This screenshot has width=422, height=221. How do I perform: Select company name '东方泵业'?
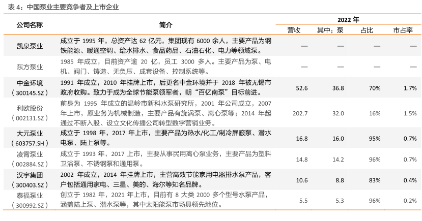pos(30,67)
